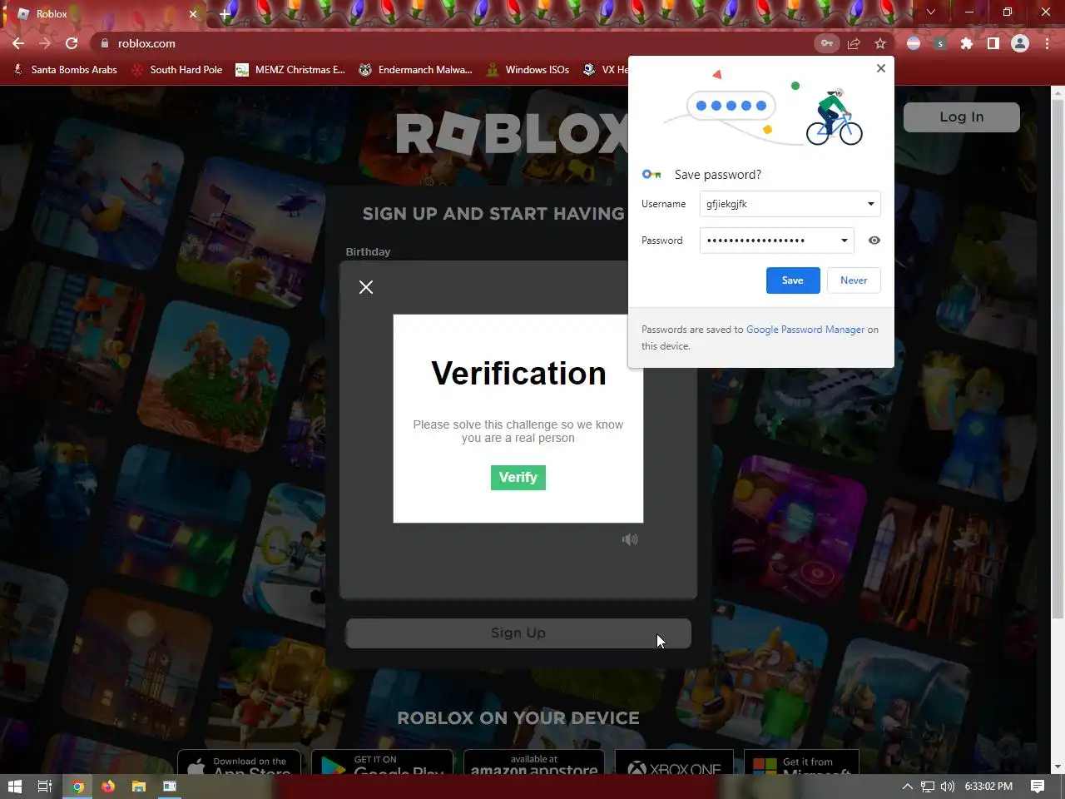Select the Roblox browser tab
Screen dimensions: 1065x799
pos(106,13)
